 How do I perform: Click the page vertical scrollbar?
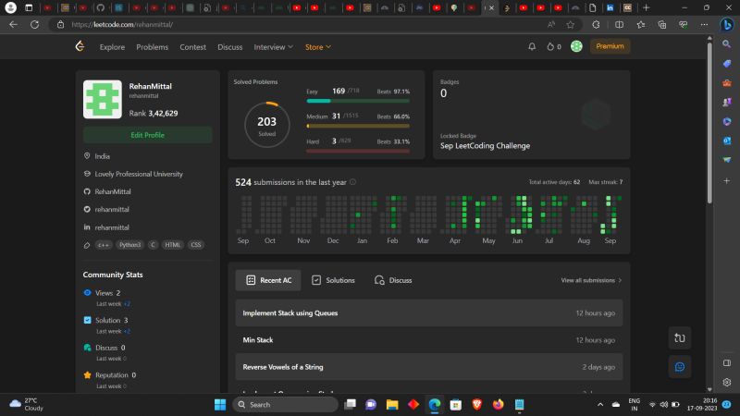coord(709,123)
